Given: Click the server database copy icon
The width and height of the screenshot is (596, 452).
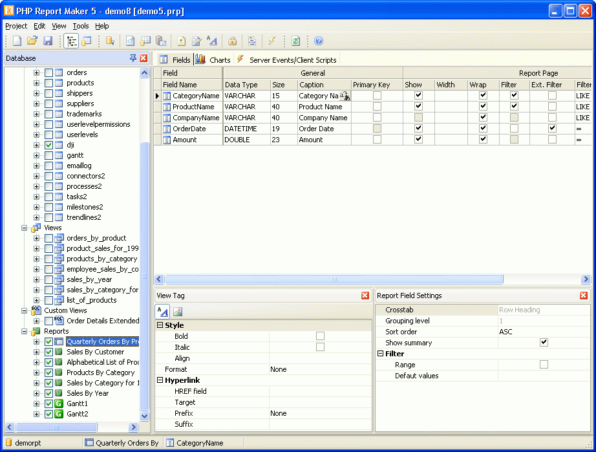Looking at the screenshot, I should tap(161, 41).
